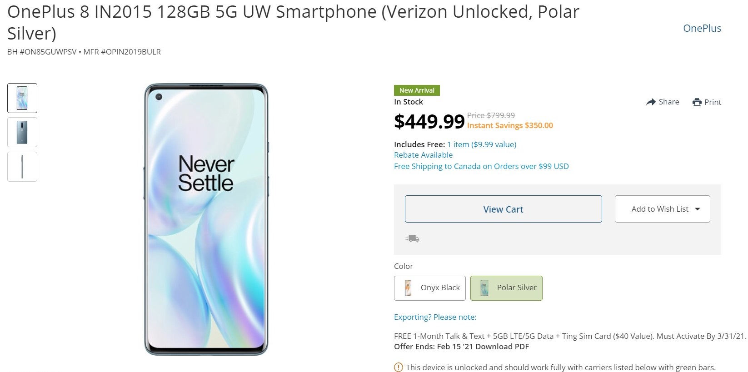This screenshot has height=372, width=748.
Task: Show the rear-view phone thumbnail
Action: [x=22, y=132]
